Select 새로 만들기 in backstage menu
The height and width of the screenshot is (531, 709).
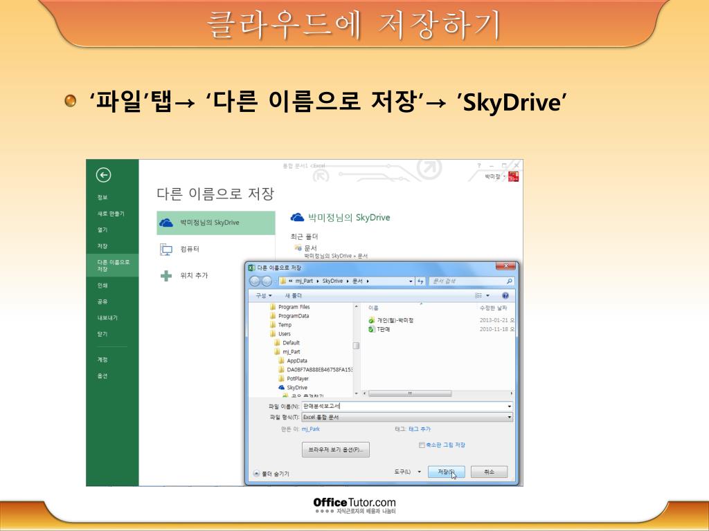[x=111, y=214]
